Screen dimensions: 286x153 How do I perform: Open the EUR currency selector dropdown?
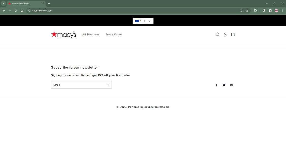pyautogui.click(x=143, y=21)
